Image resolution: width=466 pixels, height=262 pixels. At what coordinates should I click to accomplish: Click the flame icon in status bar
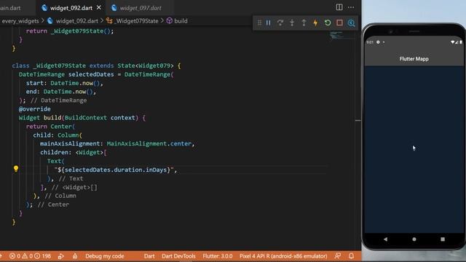[x=75, y=255]
